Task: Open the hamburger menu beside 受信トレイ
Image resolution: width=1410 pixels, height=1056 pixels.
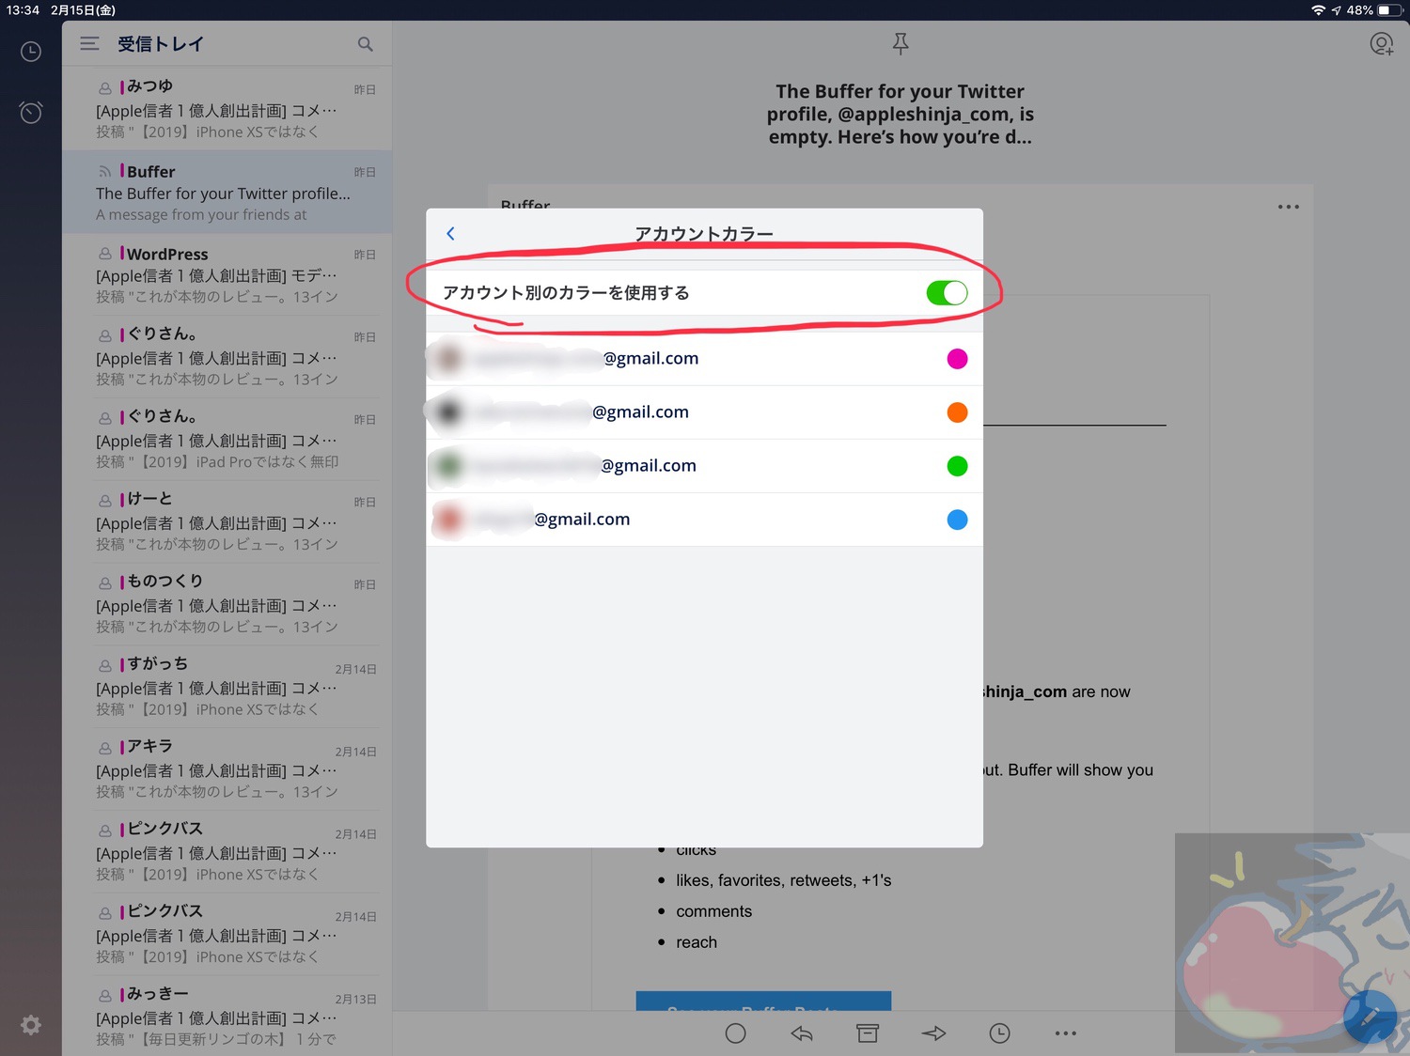Action: click(89, 43)
